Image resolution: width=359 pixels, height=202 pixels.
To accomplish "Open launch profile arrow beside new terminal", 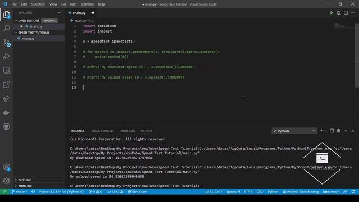I will pyautogui.click(x=325, y=131).
